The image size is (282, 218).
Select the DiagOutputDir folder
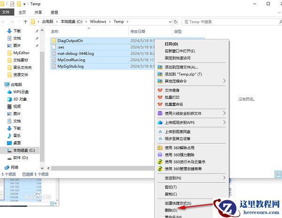click(x=70, y=40)
